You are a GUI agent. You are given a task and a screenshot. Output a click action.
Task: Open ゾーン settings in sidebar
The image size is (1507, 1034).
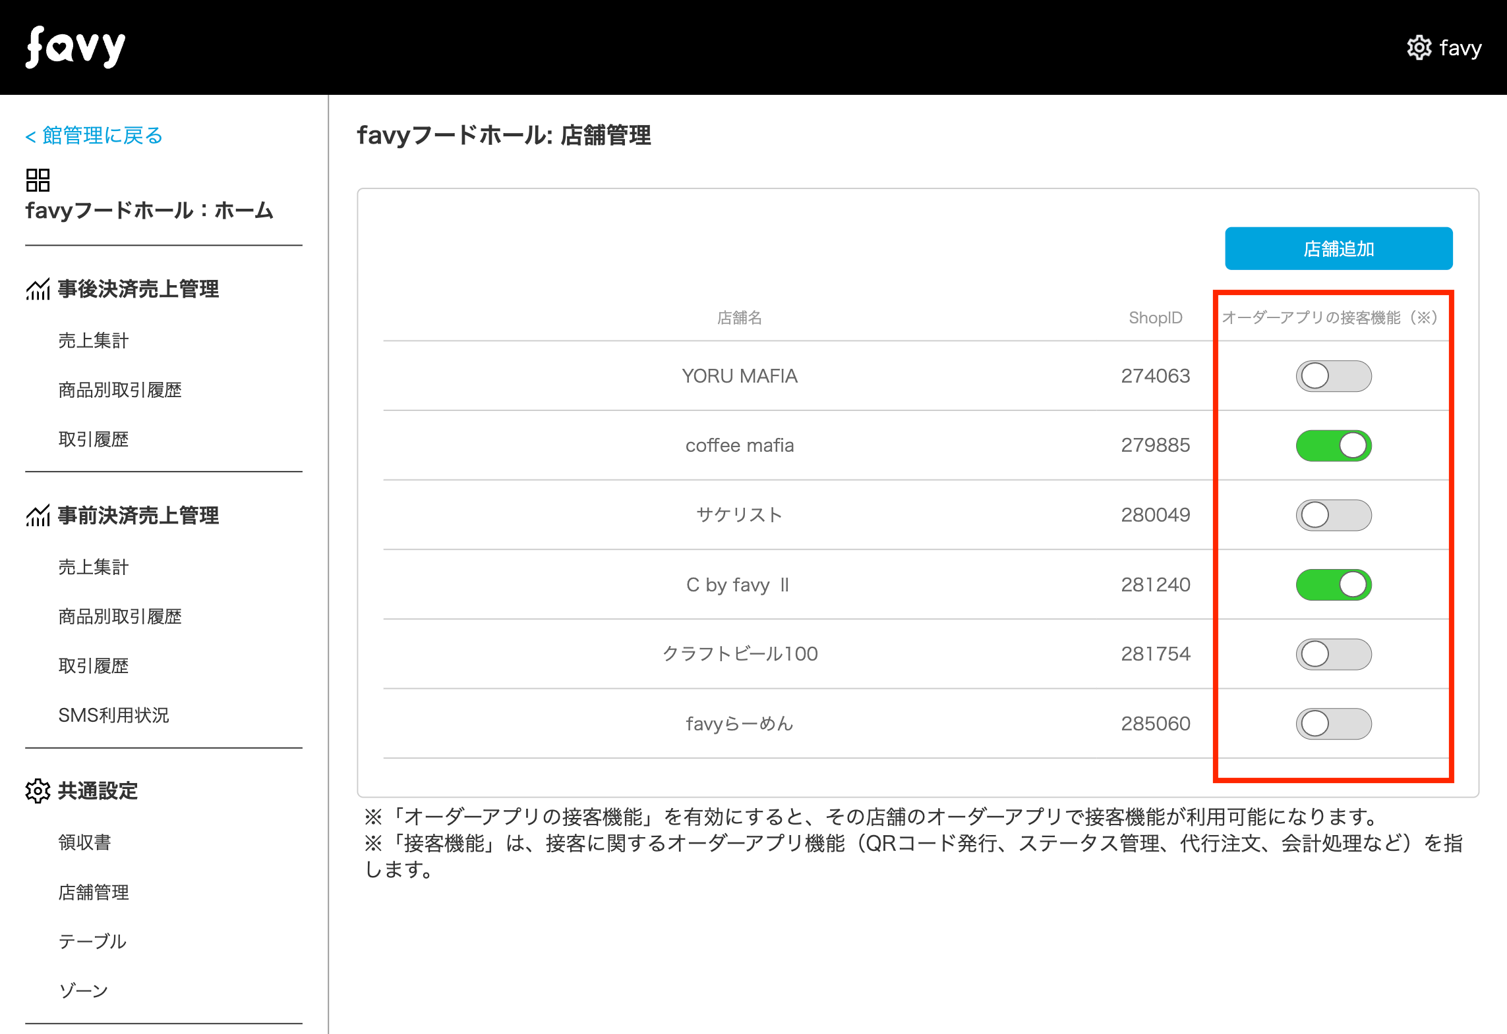[x=83, y=991]
